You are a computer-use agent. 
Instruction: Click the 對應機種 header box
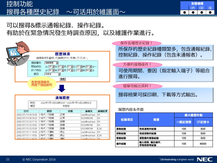197,4
